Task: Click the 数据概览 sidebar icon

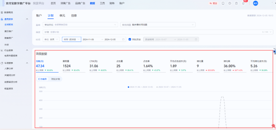Action: click(2, 12)
